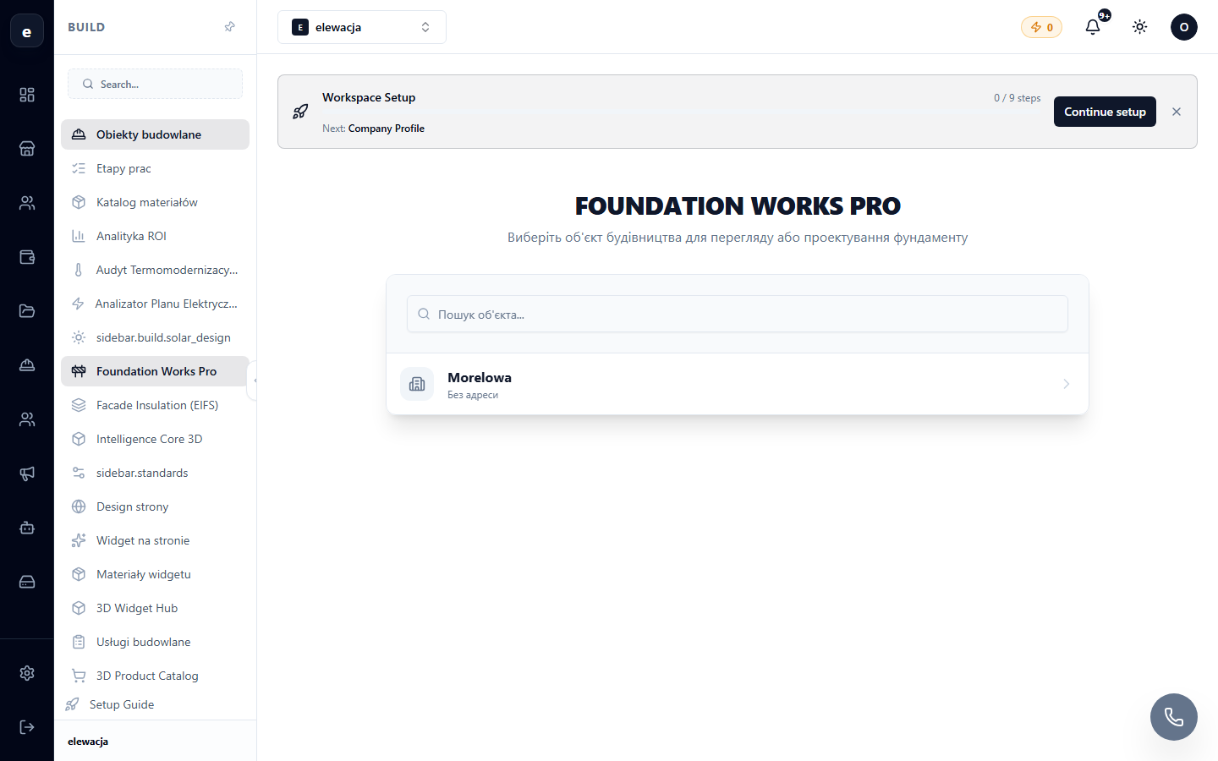This screenshot has height=761, width=1218.
Task: Open the notifications bell
Action: 1093,27
